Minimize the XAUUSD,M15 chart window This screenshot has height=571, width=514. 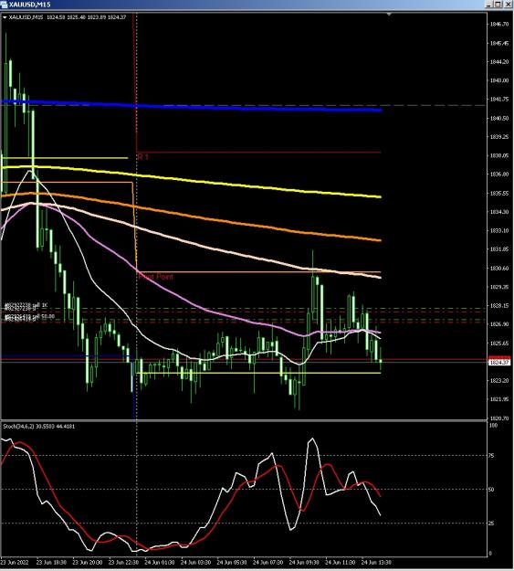pos(489,4)
